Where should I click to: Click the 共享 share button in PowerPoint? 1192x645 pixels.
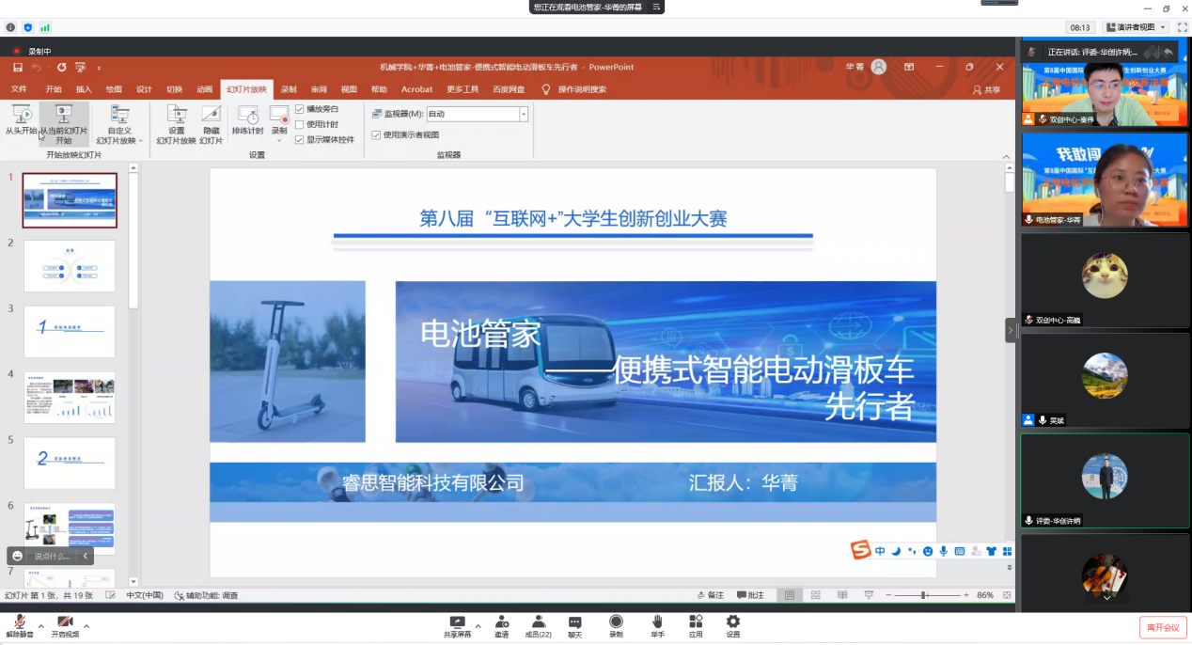coord(986,89)
